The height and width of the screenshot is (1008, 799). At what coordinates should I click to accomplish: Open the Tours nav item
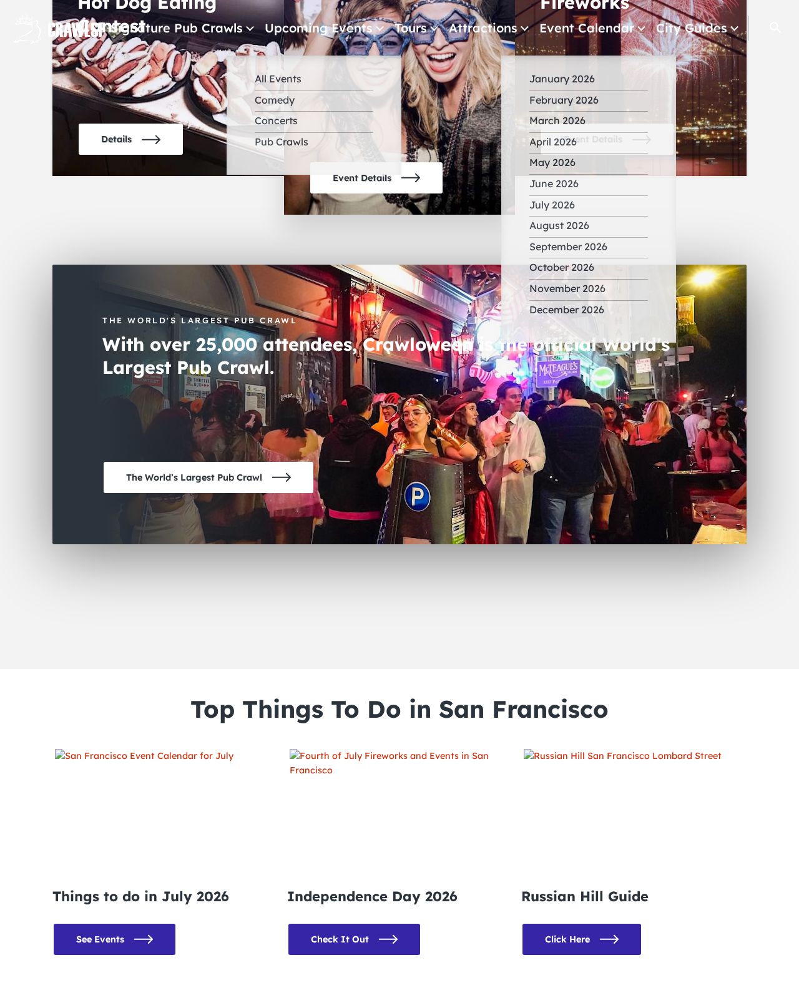coord(411,28)
